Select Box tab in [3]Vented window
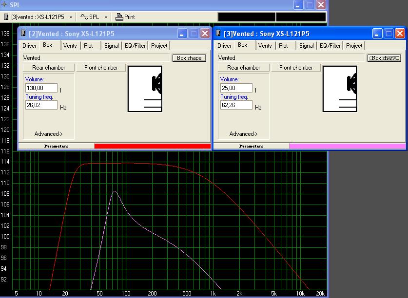 [243, 45]
